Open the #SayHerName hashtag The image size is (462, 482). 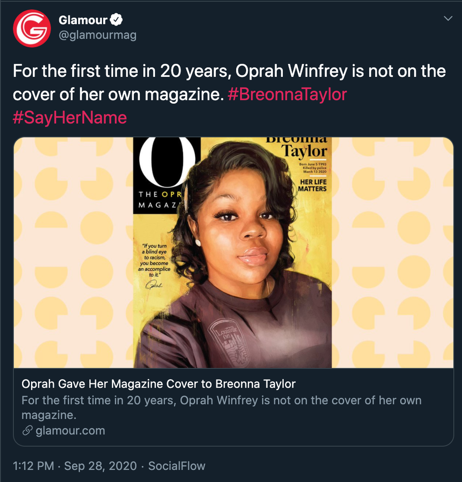tap(70, 117)
